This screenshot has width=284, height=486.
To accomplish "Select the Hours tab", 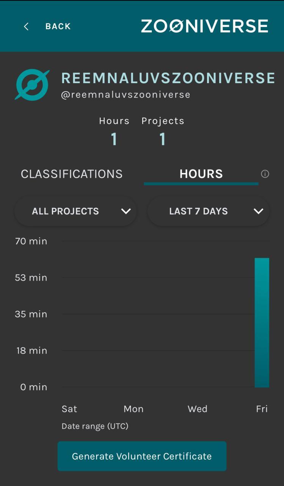I will 201,174.
